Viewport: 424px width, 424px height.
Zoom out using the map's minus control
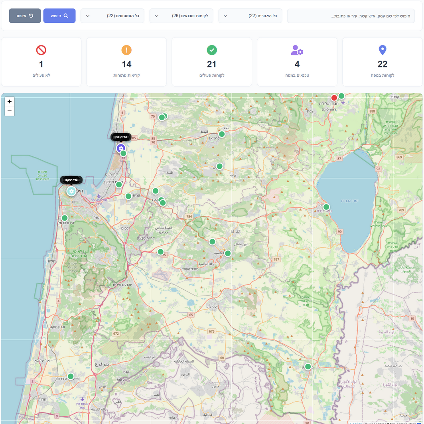click(10, 111)
